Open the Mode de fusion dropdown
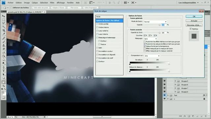Viewport: 211px width, 119px height. coord(155,21)
